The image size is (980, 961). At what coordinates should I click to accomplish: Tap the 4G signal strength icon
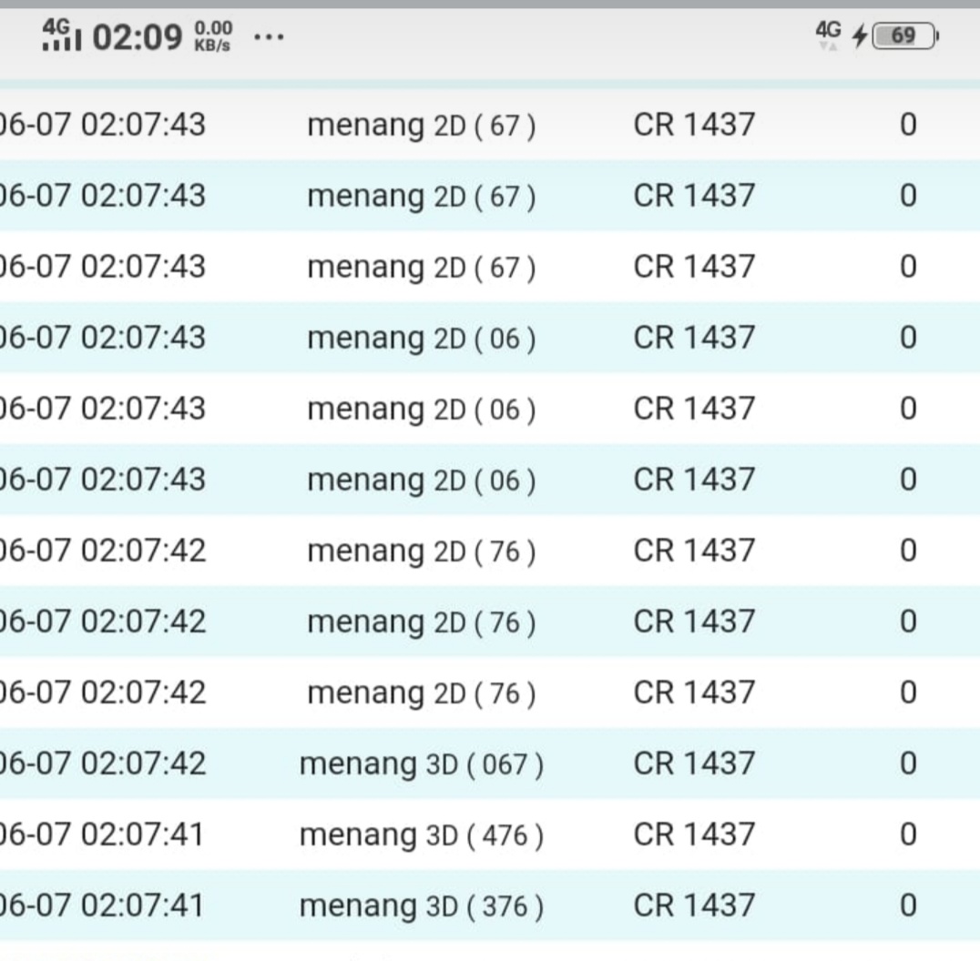click(x=62, y=37)
